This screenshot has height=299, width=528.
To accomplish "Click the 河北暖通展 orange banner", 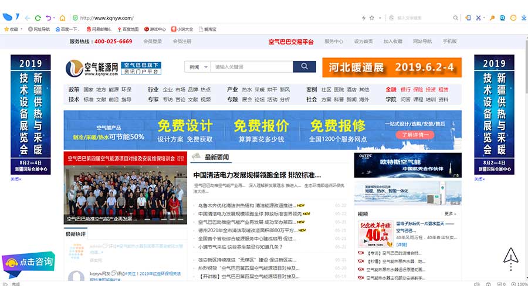I will pos(391,67).
